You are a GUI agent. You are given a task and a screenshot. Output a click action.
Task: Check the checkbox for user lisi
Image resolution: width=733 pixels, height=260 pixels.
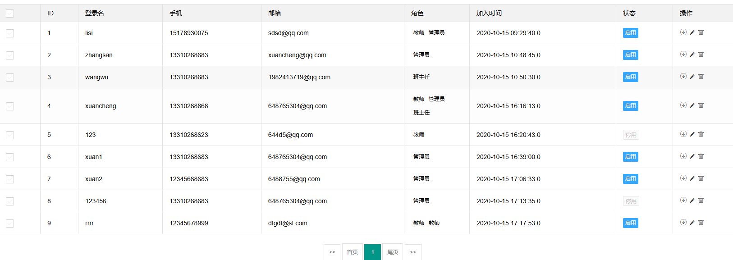pos(10,33)
